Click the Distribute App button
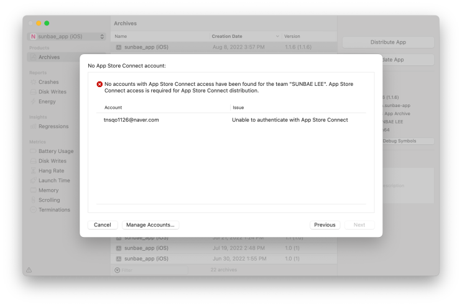Screen dimensions: 462x306 tap(388, 42)
